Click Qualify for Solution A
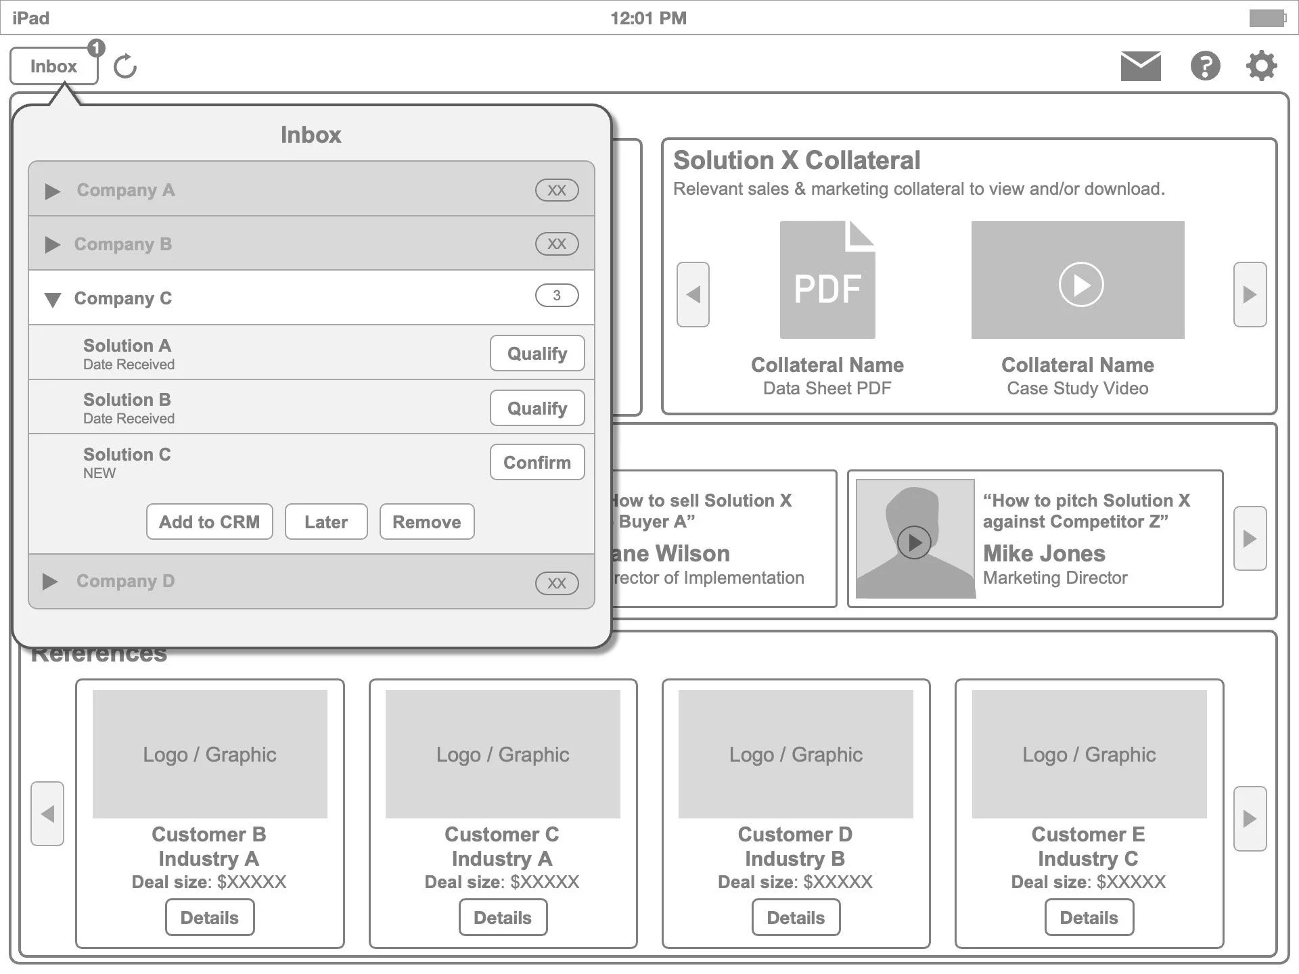This screenshot has width=1299, height=974. click(537, 354)
